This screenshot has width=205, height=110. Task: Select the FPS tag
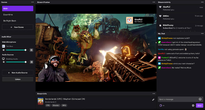48,105
